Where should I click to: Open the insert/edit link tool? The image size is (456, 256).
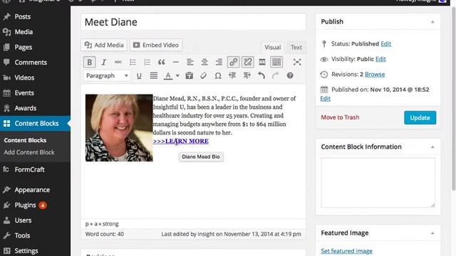click(233, 62)
